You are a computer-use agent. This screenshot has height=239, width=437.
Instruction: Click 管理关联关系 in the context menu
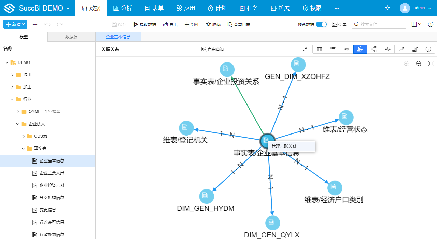(283, 146)
